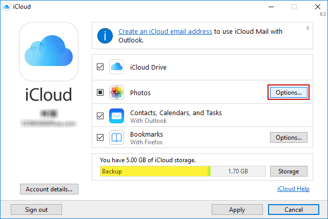The height and width of the screenshot is (219, 328).
Task: Click the 6.0 version number
Action: pyautogui.click(x=323, y=14)
